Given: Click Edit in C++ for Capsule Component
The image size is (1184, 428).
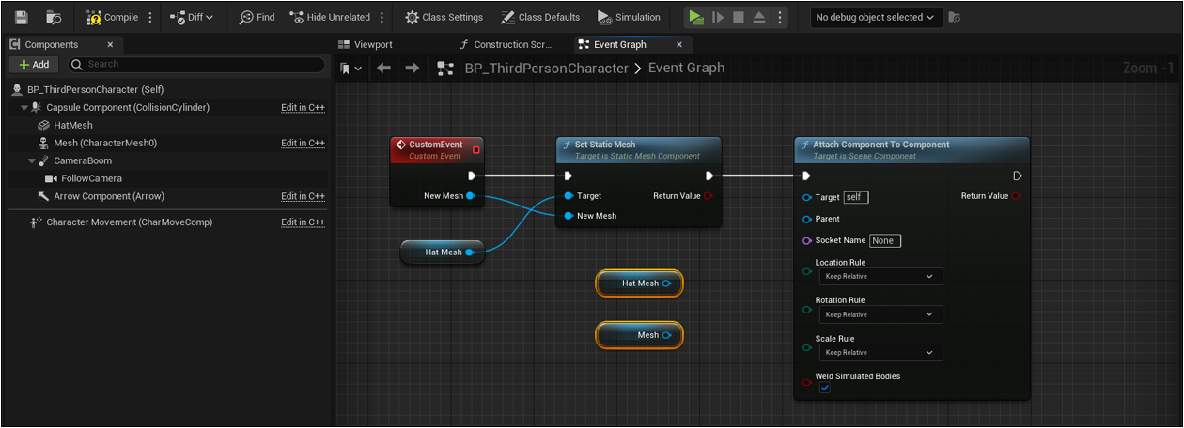Looking at the screenshot, I should [303, 108].
